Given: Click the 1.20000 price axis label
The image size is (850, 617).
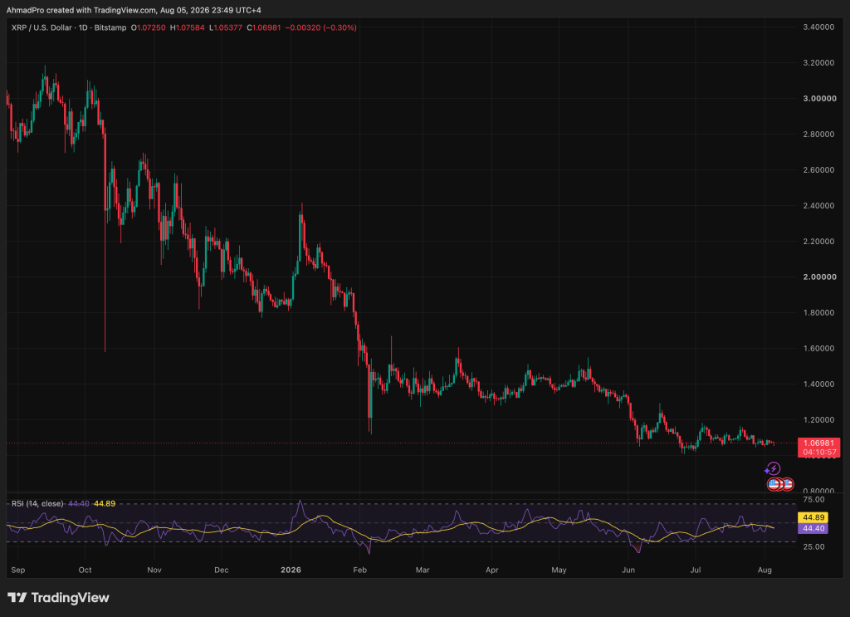Looking at the screenshot, I should click(818, 420).
